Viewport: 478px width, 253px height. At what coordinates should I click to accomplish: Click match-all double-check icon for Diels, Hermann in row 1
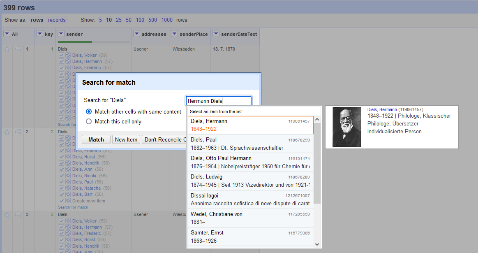point(68,61)
